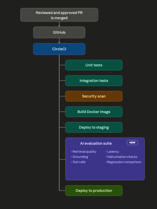Click the Tool calls item

78,162
